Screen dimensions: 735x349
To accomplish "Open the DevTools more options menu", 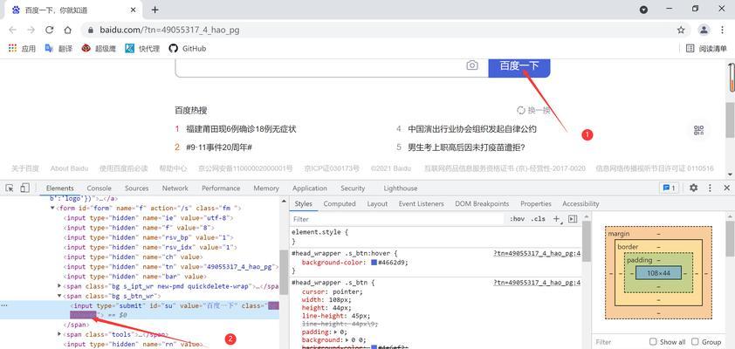I will click(x=710, y=188).
